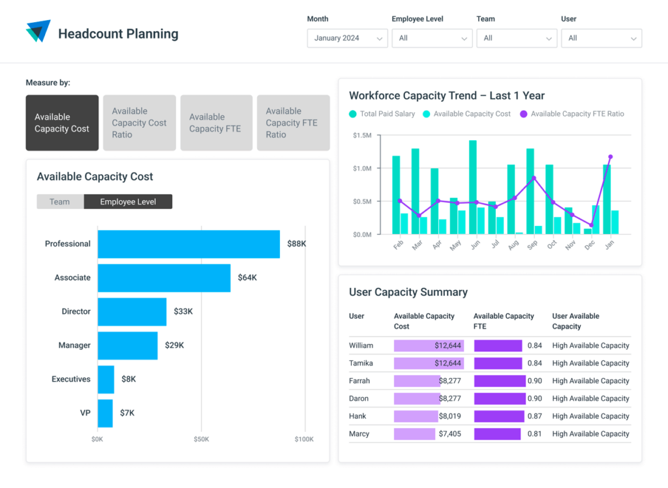Choose the Available Capacity FTE measure
This screenshot has width=668, height=488.
[x=216, y=123]
